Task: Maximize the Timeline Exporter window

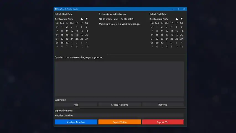Action: [x=178, y=9]
